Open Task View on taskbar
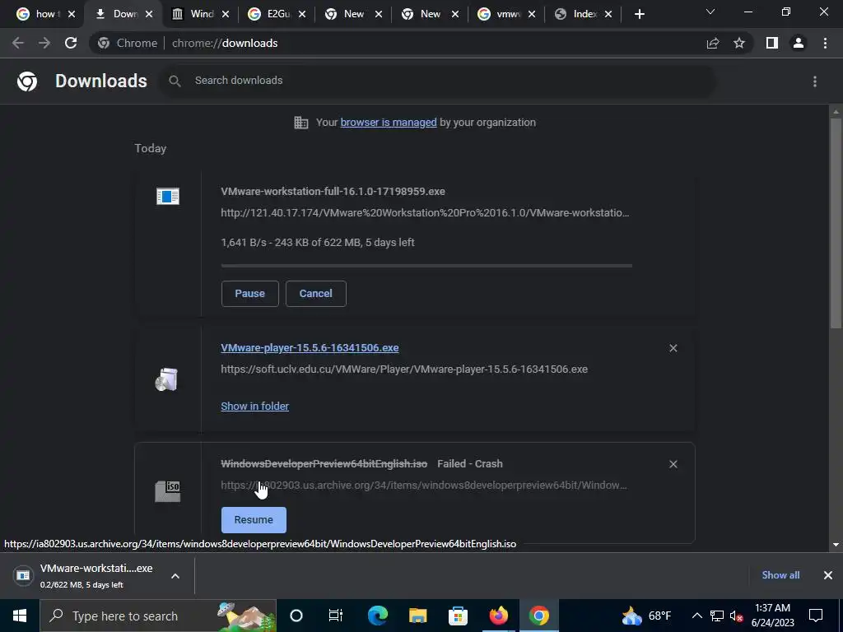Image resolution: width=843 pixels, height=632 pixels. (x=336, y=616)
